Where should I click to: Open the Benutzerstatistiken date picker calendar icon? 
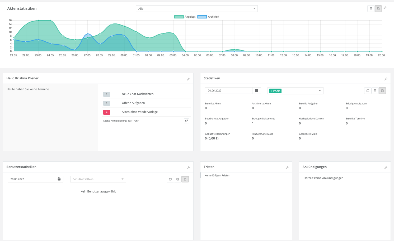pyautogui.click(x=59, y=179)
